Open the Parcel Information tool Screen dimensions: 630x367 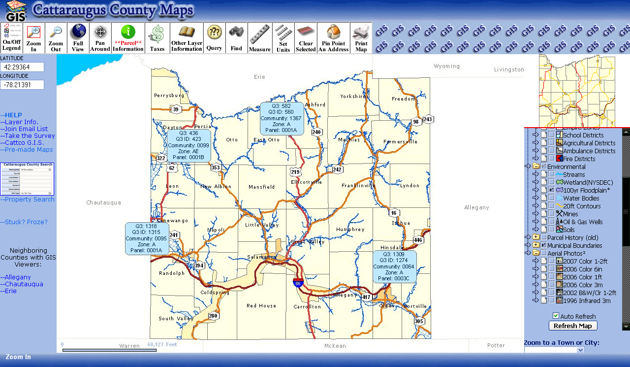[128, 38]
